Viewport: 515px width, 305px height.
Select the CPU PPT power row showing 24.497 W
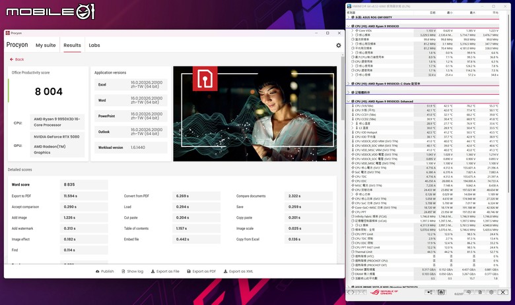(425, 212)
